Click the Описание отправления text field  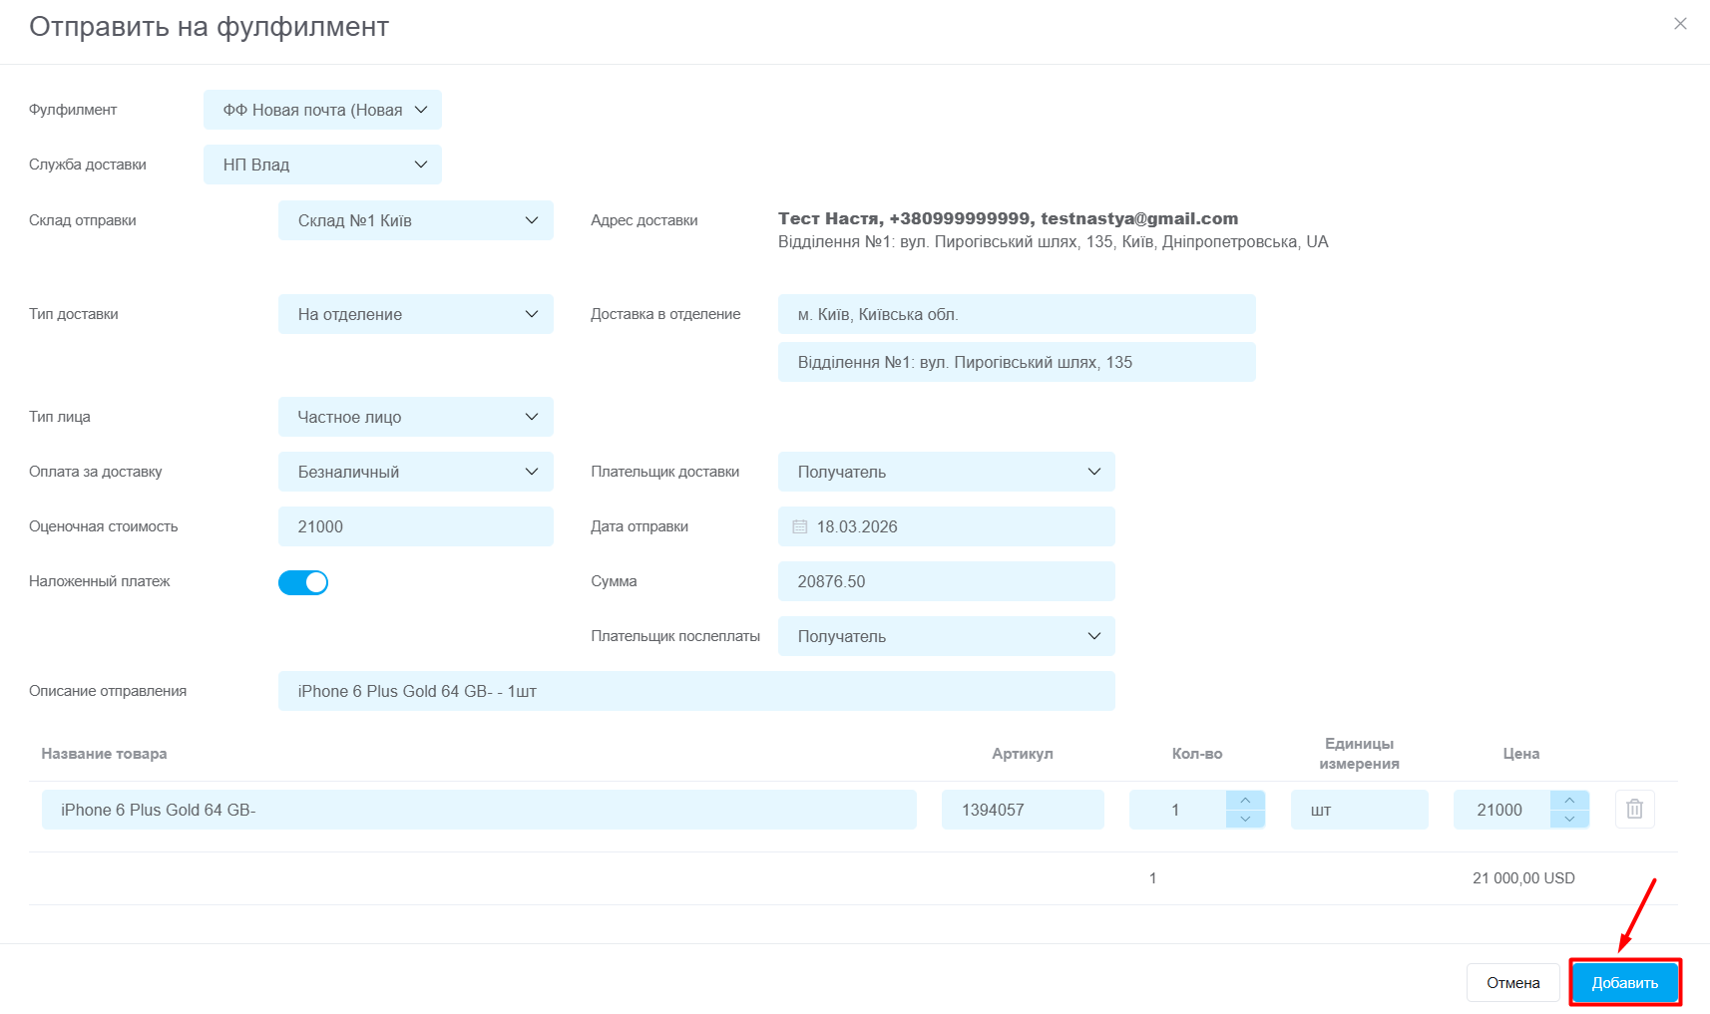point(696,691)
